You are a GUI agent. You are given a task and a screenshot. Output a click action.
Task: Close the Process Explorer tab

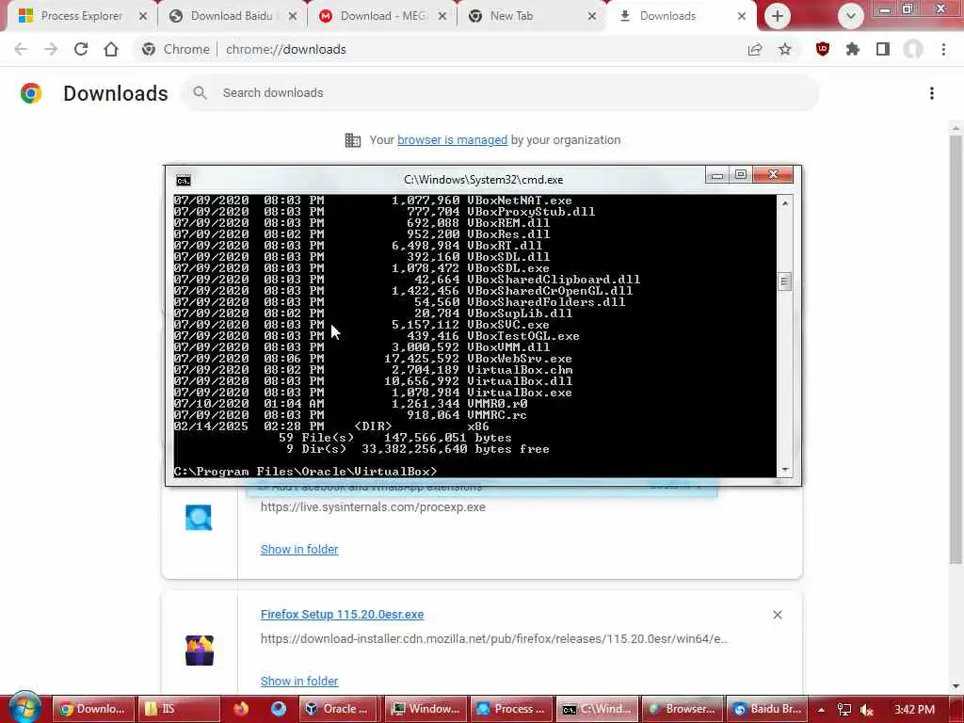pos(143,16)
